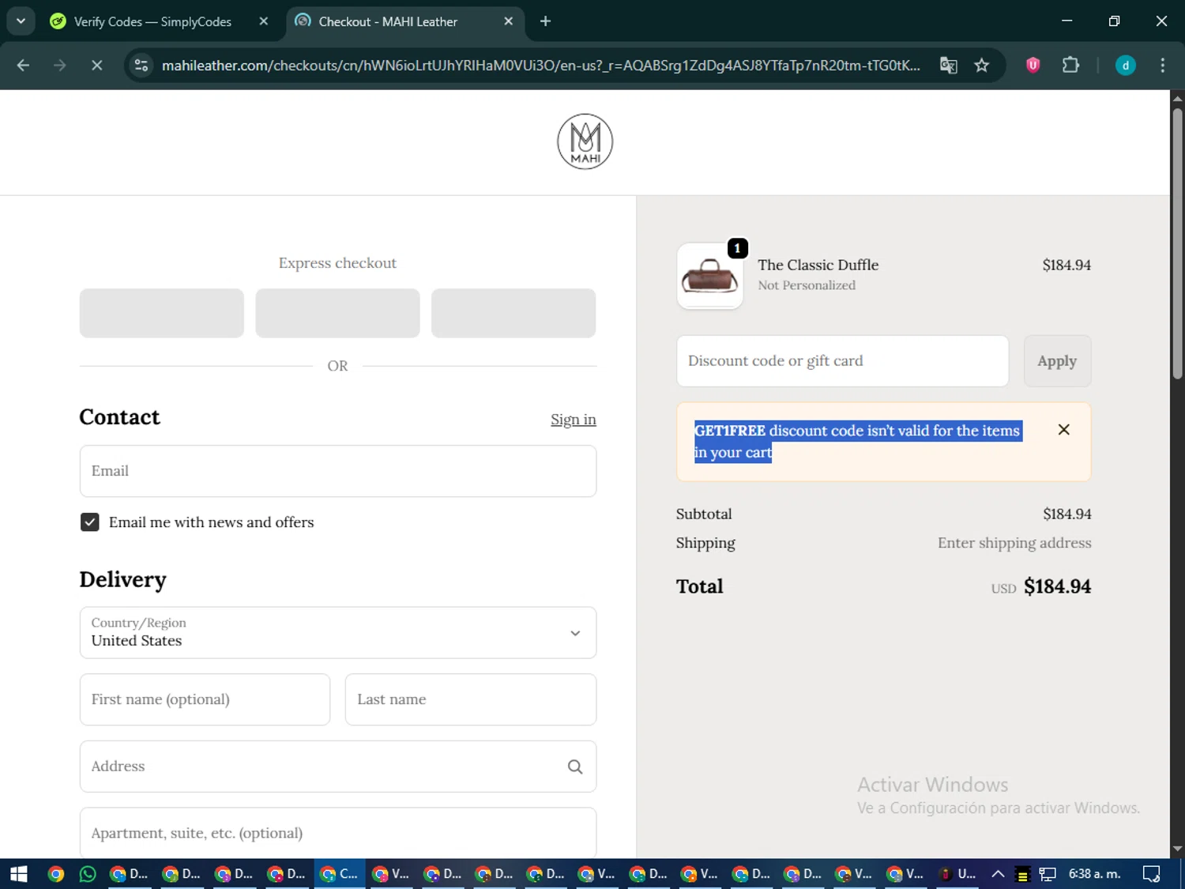
Task: Click the yellow-striped tray icon
Action: tap(1022, 874)
